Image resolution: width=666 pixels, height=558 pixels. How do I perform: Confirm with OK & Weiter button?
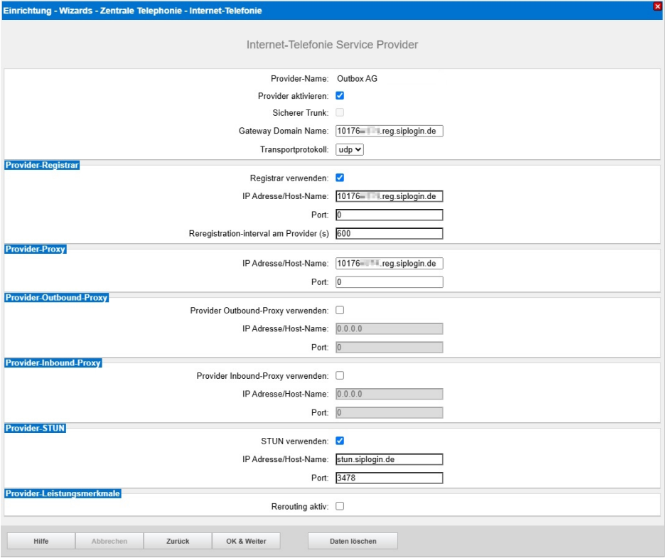pos(246,541)
